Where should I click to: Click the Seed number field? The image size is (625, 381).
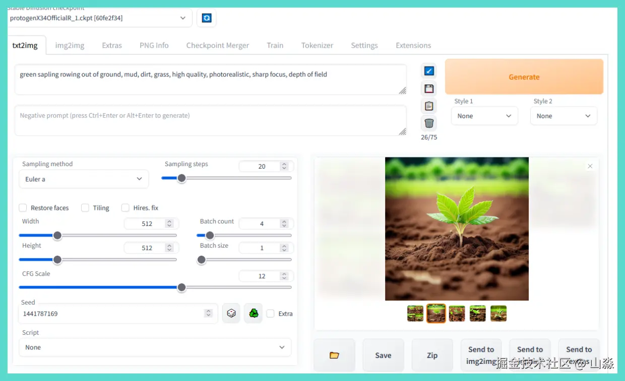pos(117,314)
